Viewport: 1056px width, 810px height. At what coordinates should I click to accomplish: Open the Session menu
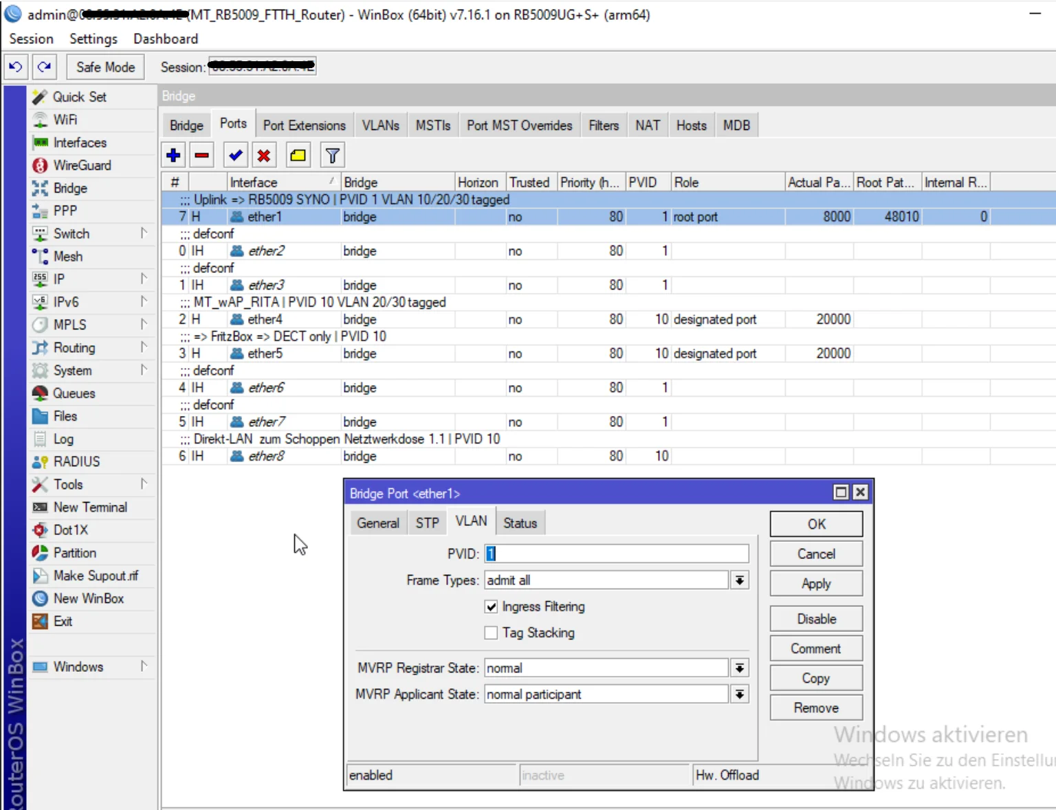[x=31, y=39]
